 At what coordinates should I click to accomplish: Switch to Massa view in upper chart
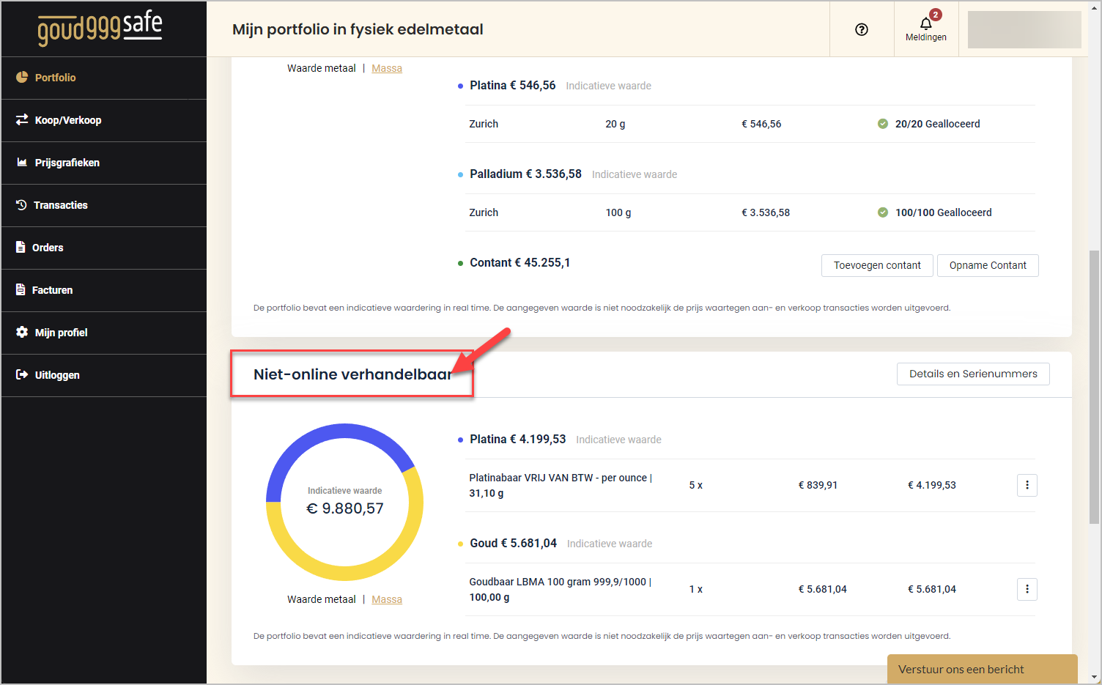pyautogui.click(x=387, y=68)
